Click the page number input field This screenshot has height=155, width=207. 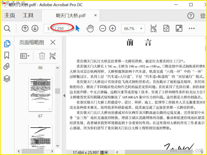click(x=48, y=28)
